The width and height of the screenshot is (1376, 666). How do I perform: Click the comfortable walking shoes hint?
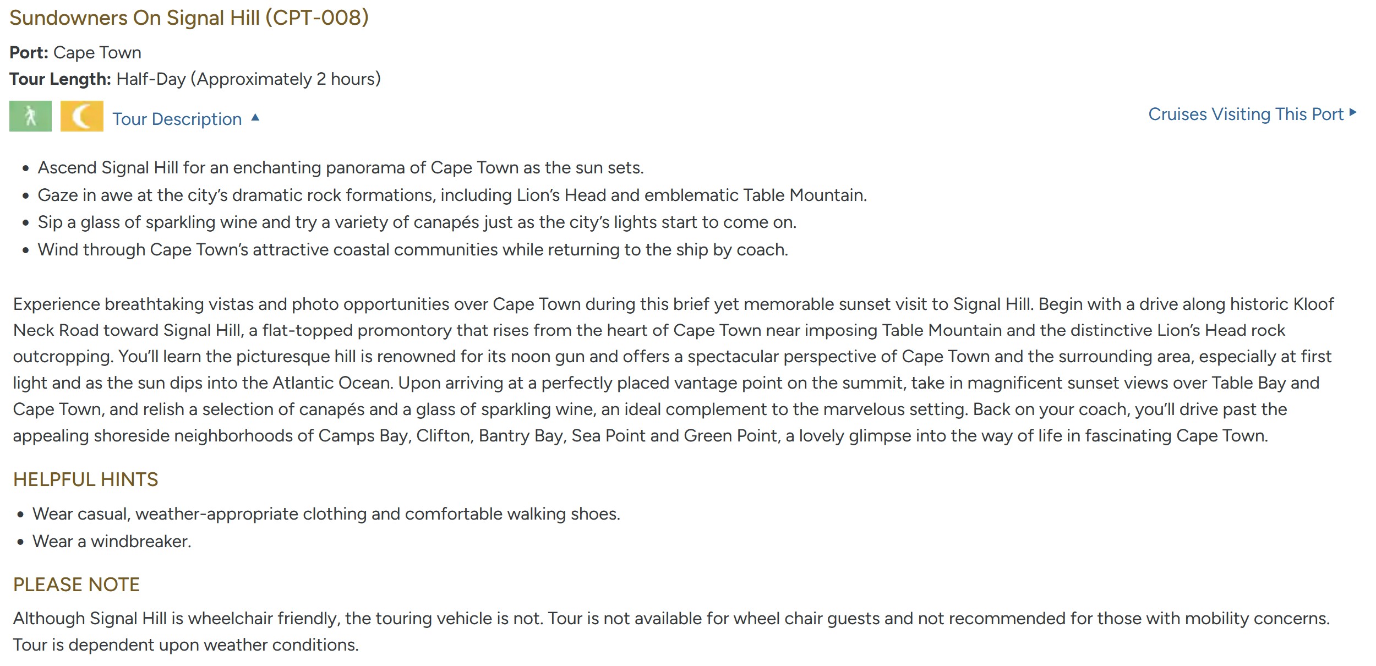click(x=326, y=514)
